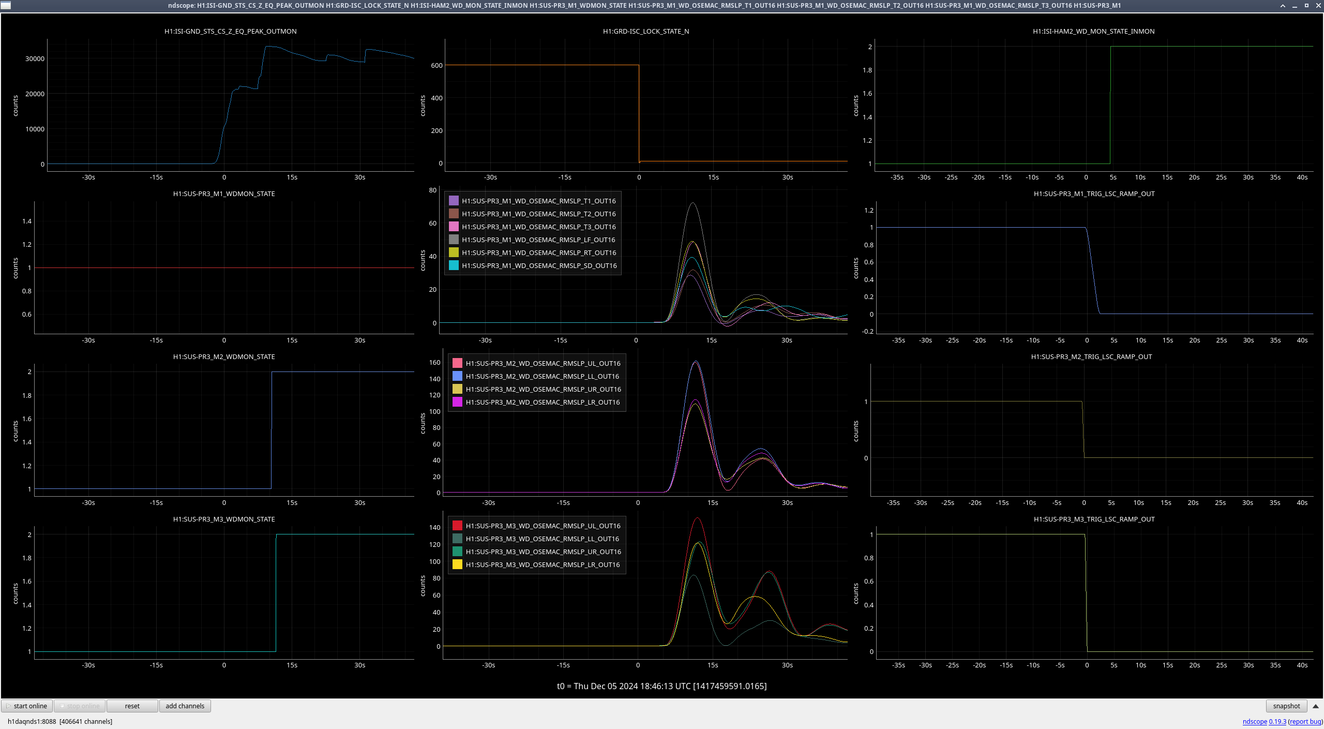Viewport: 1324px width, 729px height.
Task: Click the stop online button
Action: pos(80,706)
